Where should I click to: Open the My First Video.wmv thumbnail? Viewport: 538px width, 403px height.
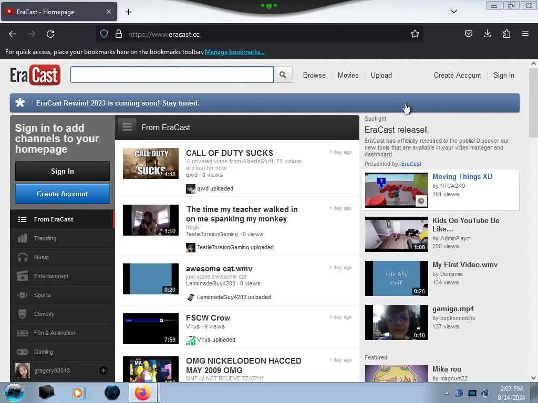[x=396, y=278]
